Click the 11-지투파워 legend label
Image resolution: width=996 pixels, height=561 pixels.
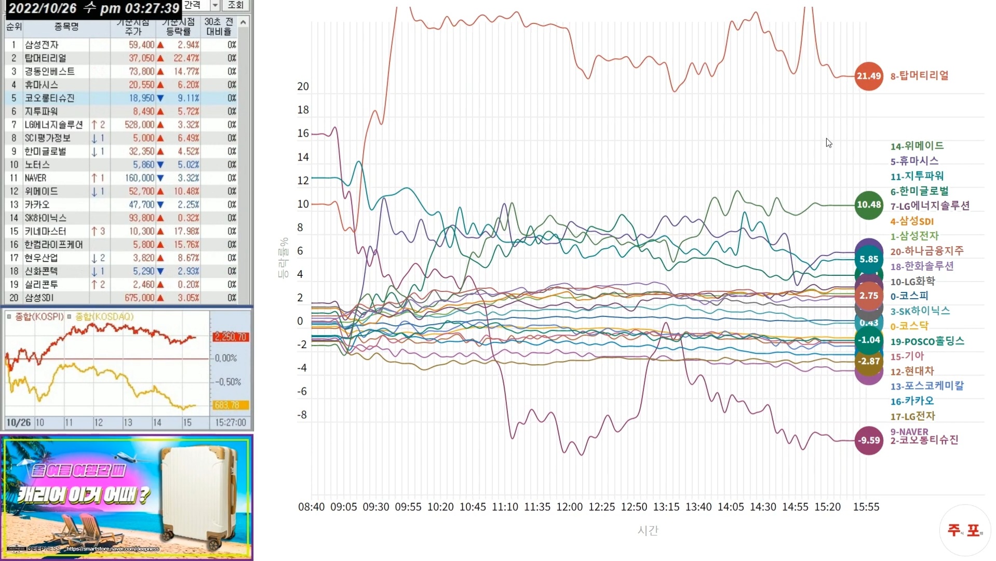(917, 176)
